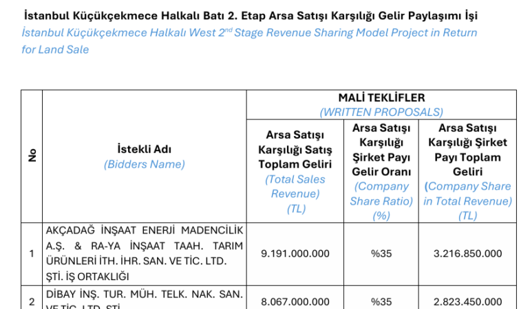Click 'Arsa Satışı Karşılığı Şirket Payı Gelir Oranı' header
Screen dimensions: 530x309
[x=381, y=150]
